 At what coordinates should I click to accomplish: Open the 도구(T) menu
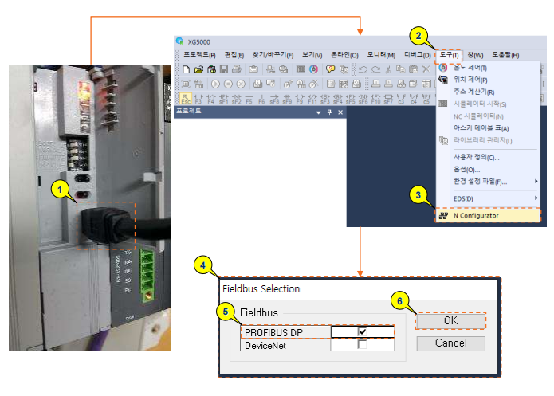(x=449, y=55)
